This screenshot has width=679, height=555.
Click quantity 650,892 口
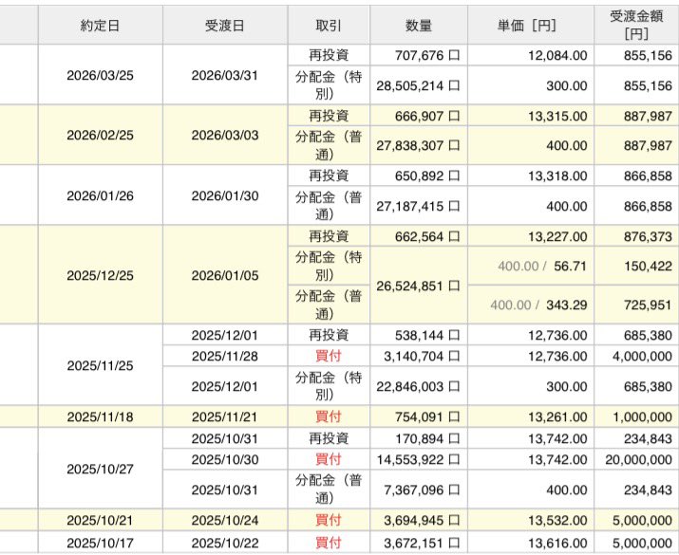click(x=427, y=176)
